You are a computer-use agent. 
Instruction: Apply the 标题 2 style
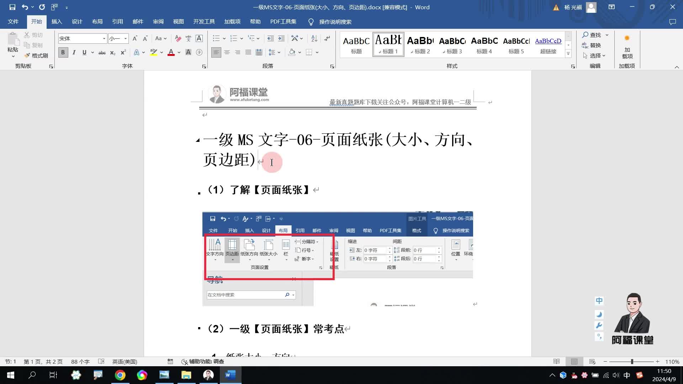pos(420,44)
